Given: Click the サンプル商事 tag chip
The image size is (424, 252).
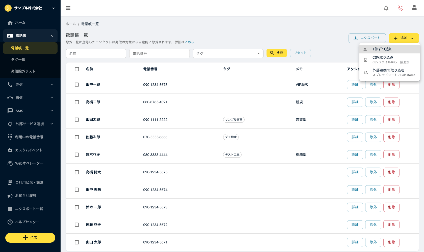Looking at the screenshot, I should (234, 120).
